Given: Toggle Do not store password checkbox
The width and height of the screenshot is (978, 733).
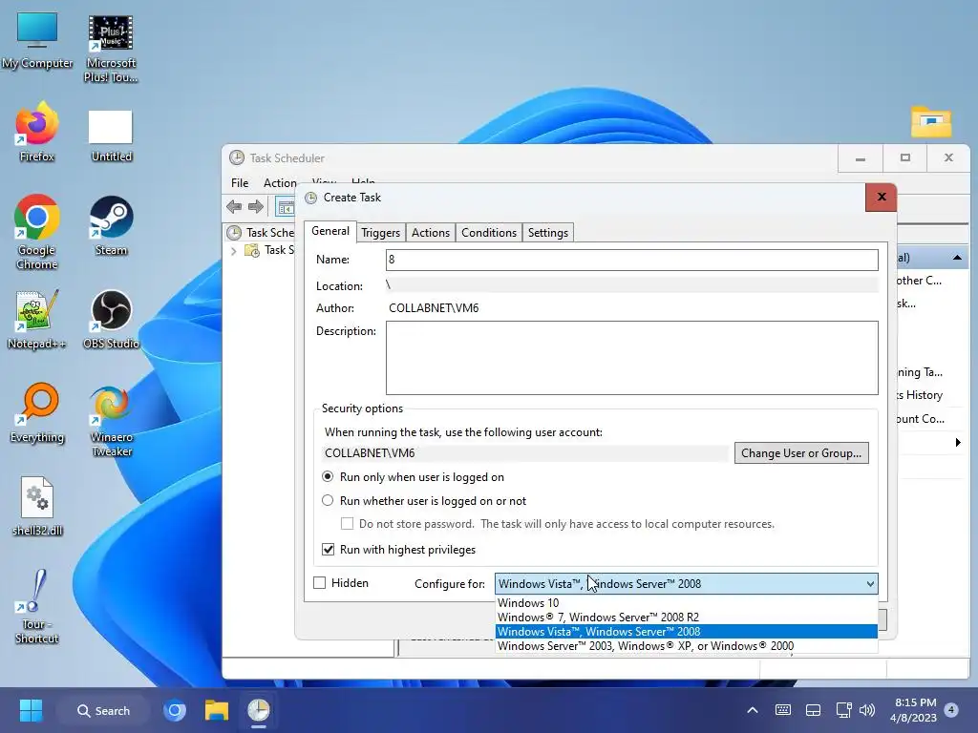Looking at the screenshot, I should tap(348, 524).
